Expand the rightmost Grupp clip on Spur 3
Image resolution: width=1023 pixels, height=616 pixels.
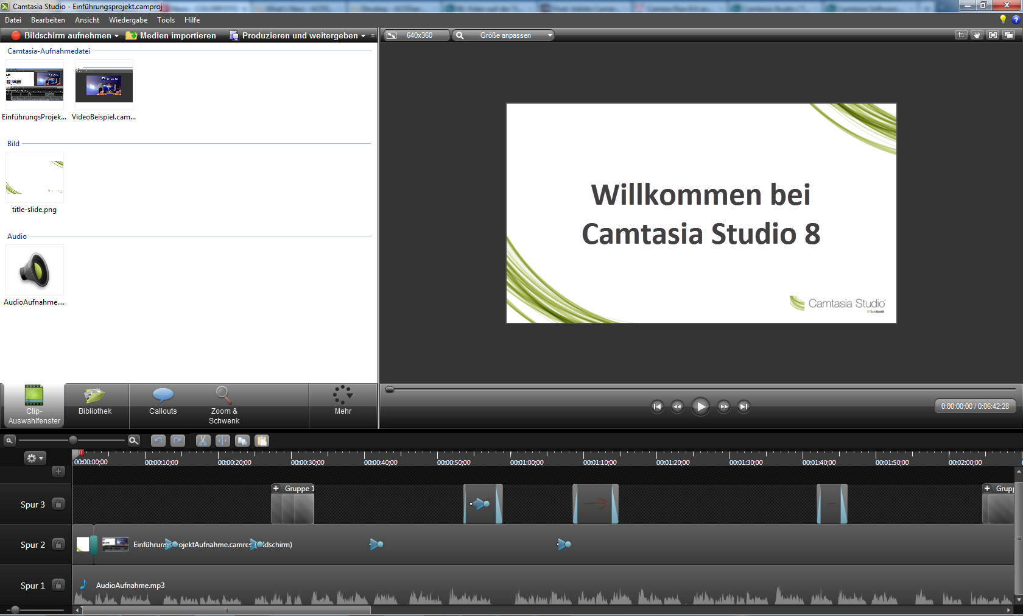click(x=987, y=489)
